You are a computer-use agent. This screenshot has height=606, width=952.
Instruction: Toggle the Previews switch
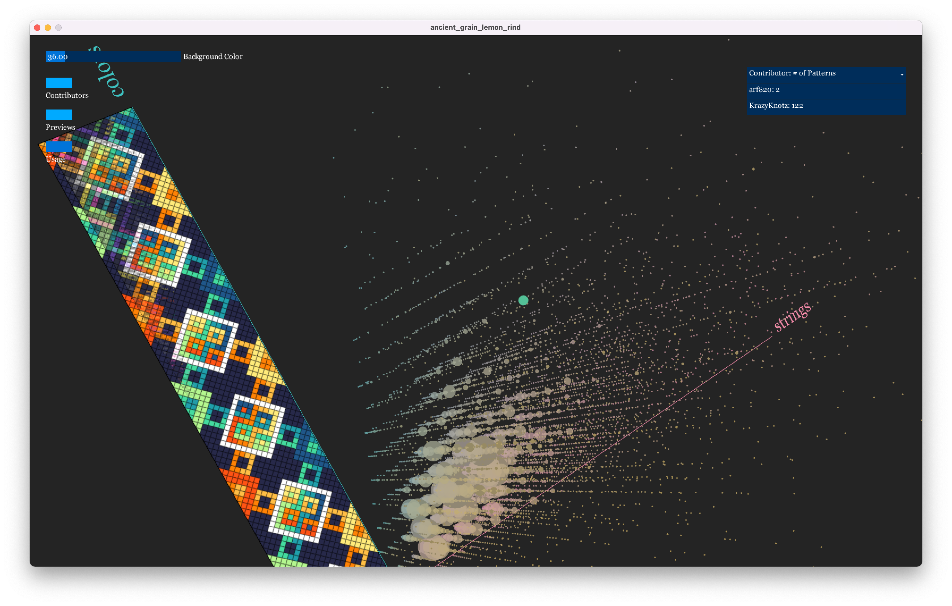point(59,115)
